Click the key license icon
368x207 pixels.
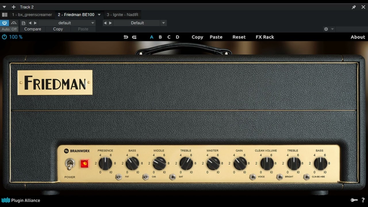pyautogui.click(x=354, y=200)
